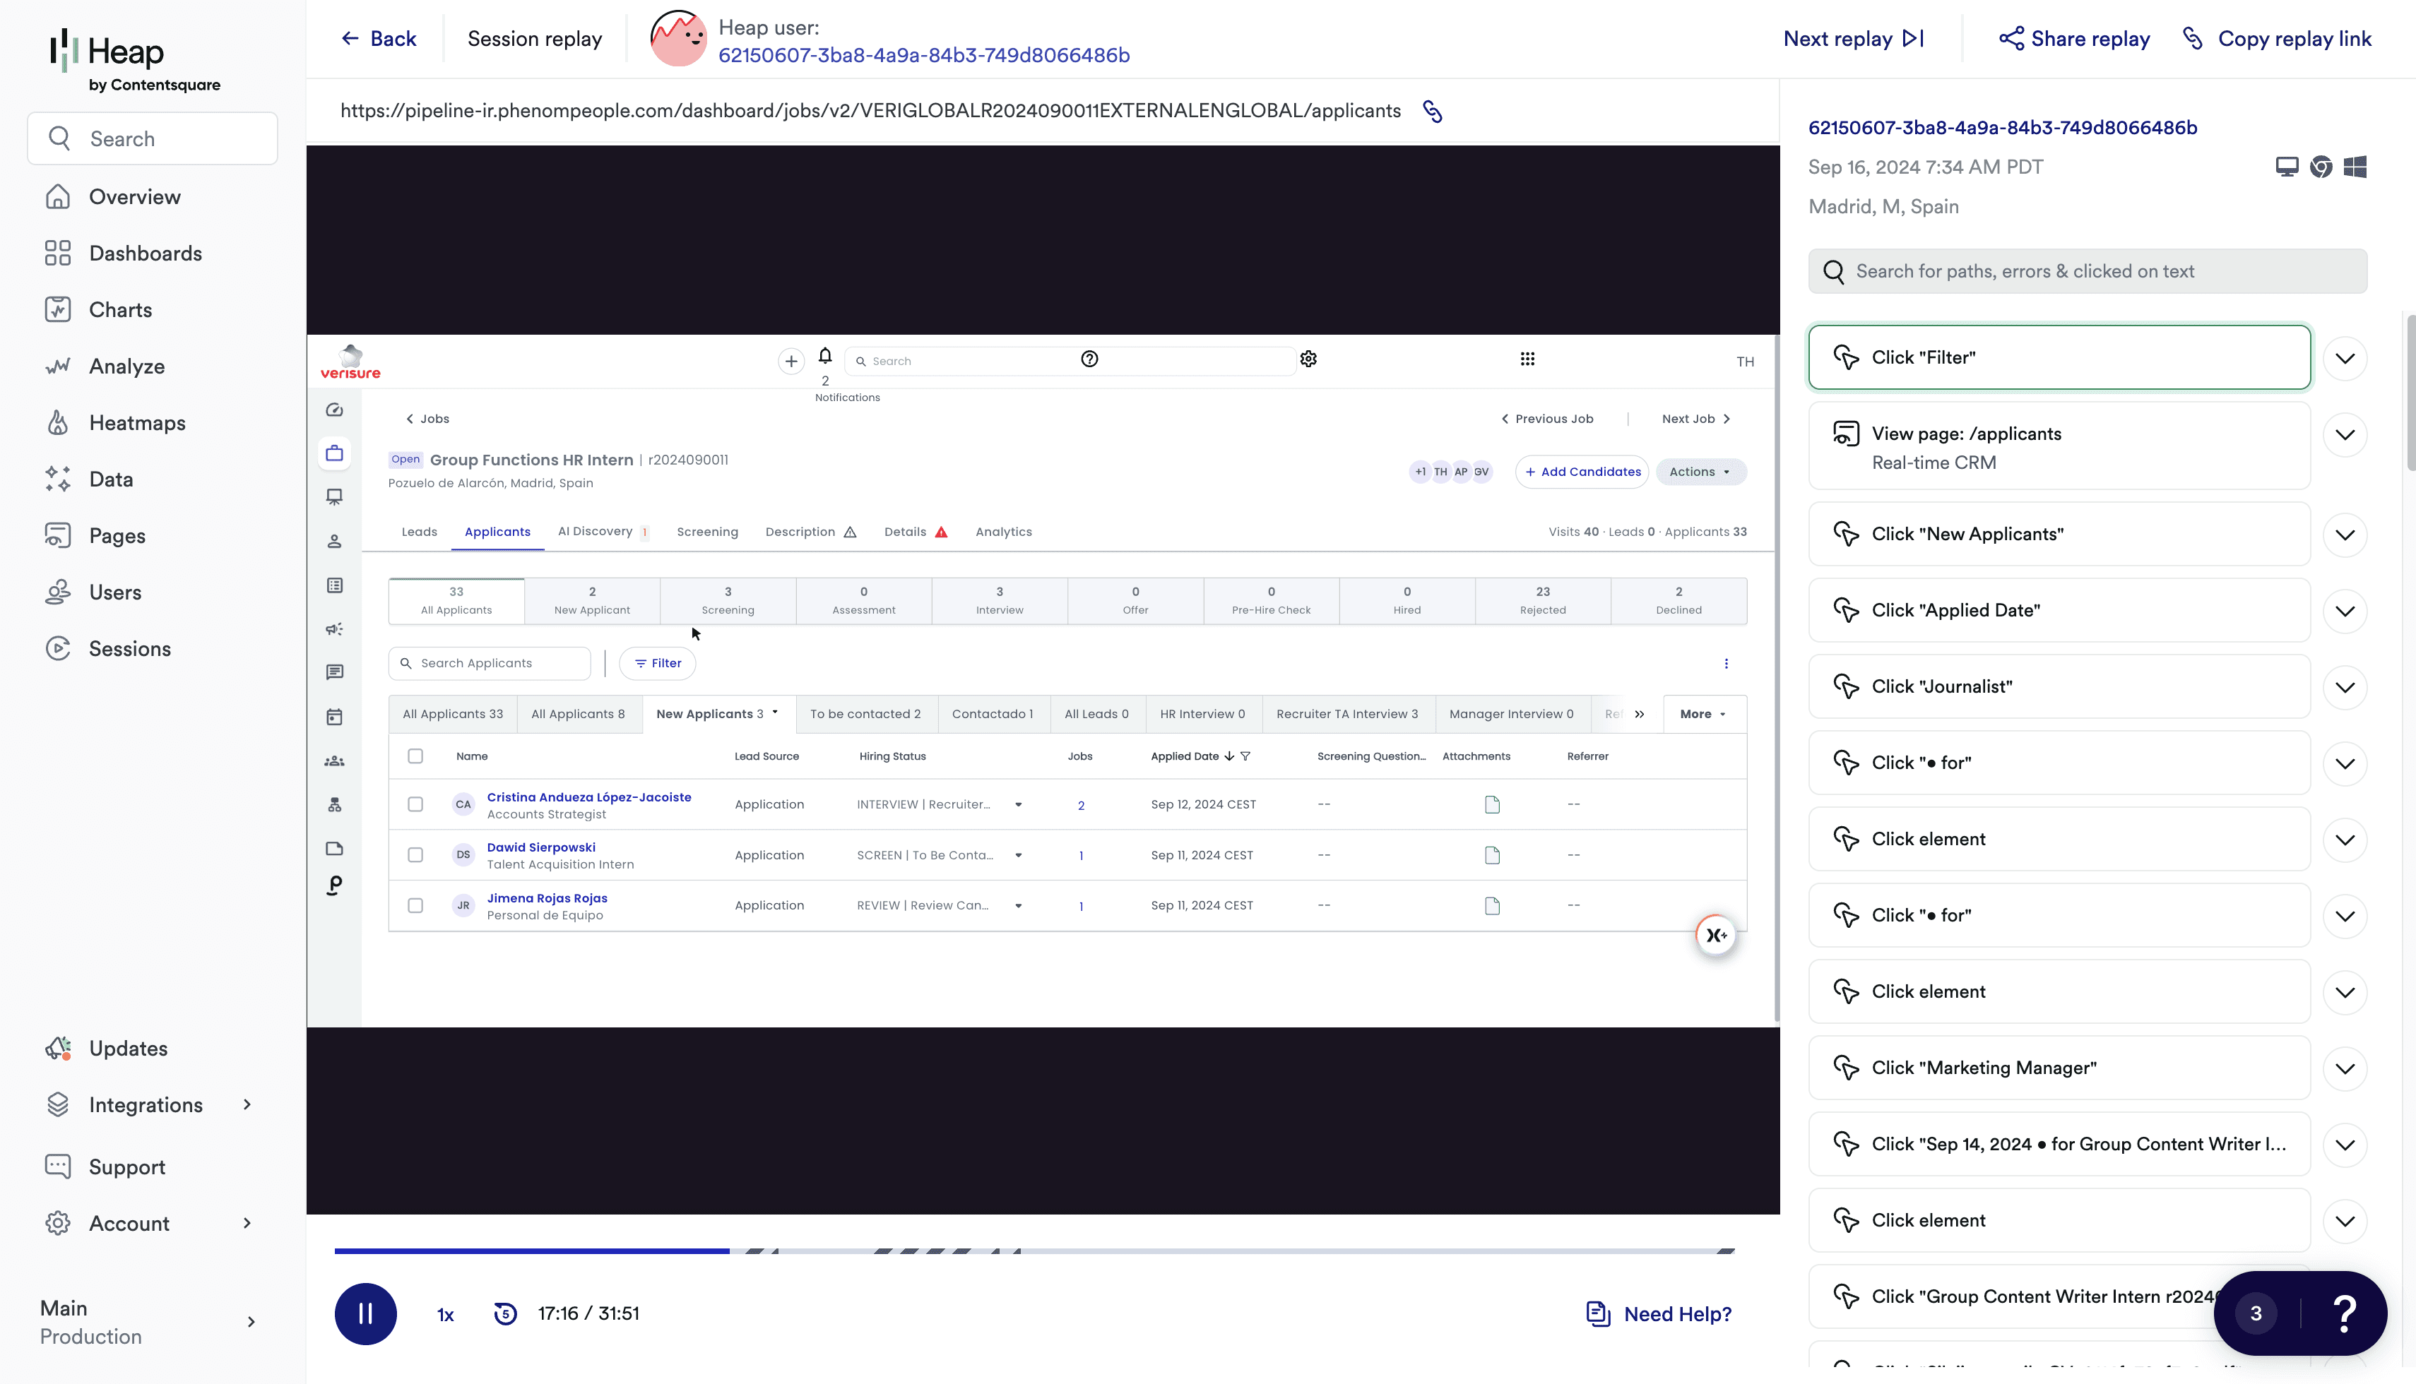Click the settings gear in Verisure header
The height and width of the screenshot is (1384, 2416).
point(1308,359)
